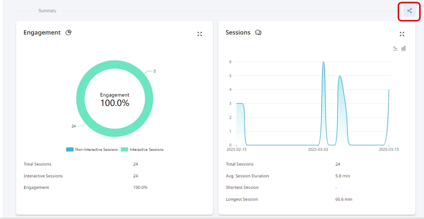This screenshot has height=219, width=424.
Task: Switch Sessions chart to line view
Action: (395, 48)
